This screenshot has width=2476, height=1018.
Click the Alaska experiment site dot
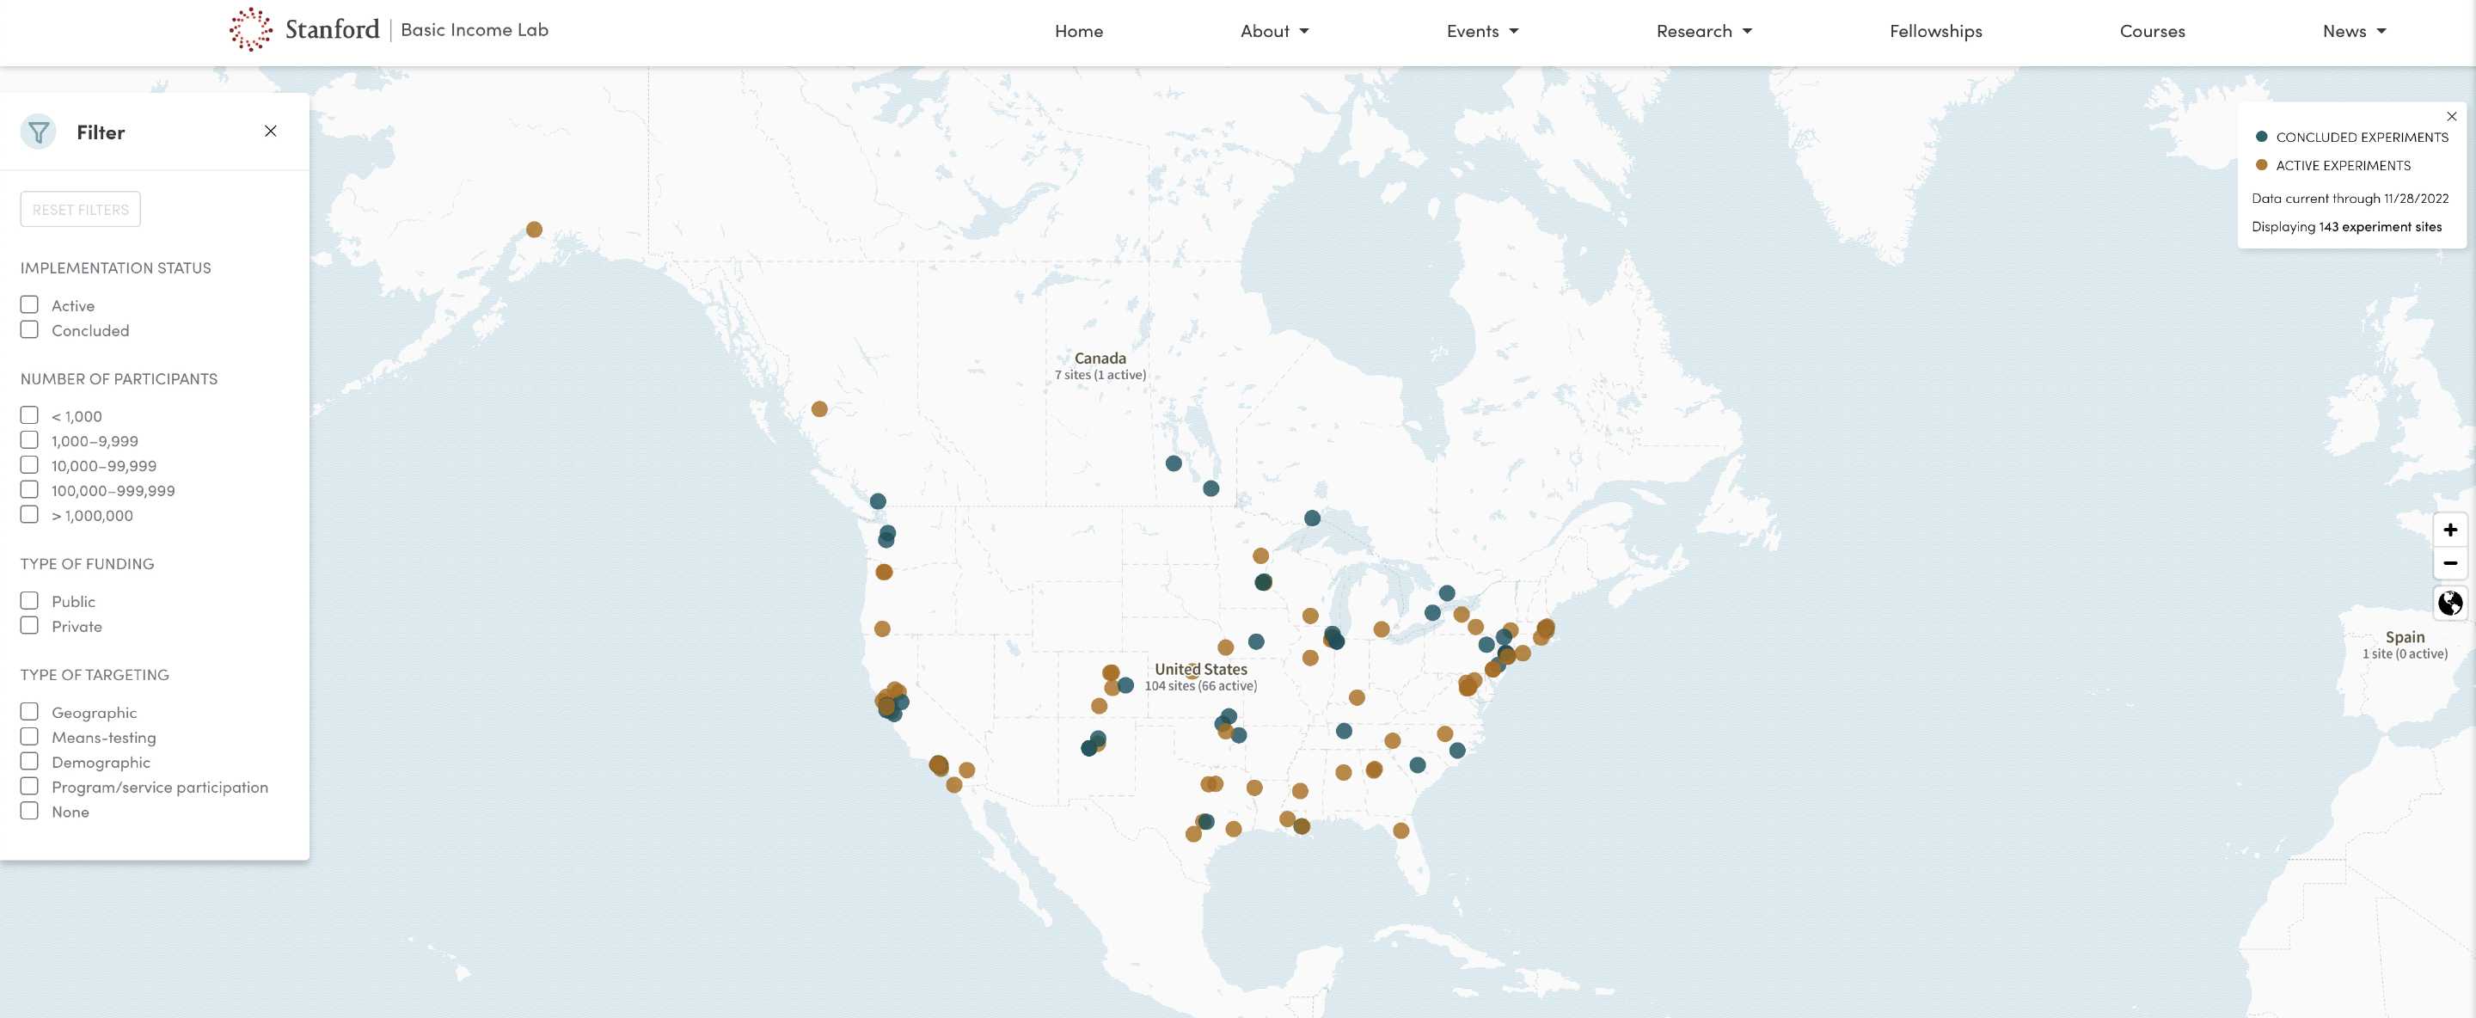(x=535, y=230)
